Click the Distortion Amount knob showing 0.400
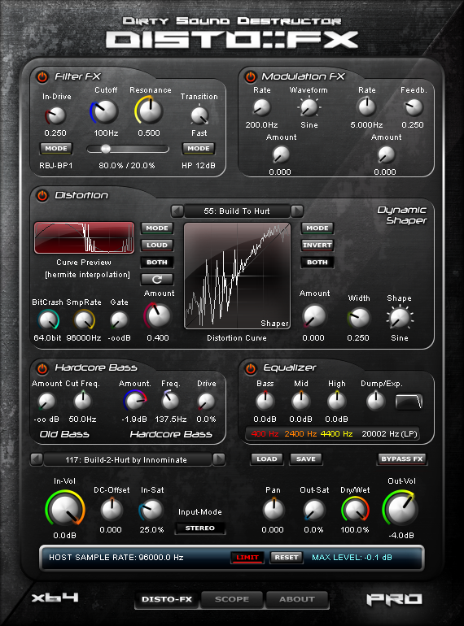 pyautogui.click(x=157, y=315)
